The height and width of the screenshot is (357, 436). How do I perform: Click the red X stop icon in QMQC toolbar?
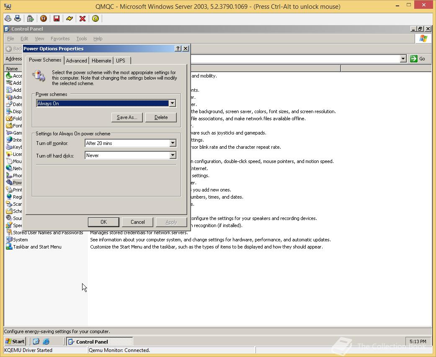pyautogui.click(x=83, y=18)
